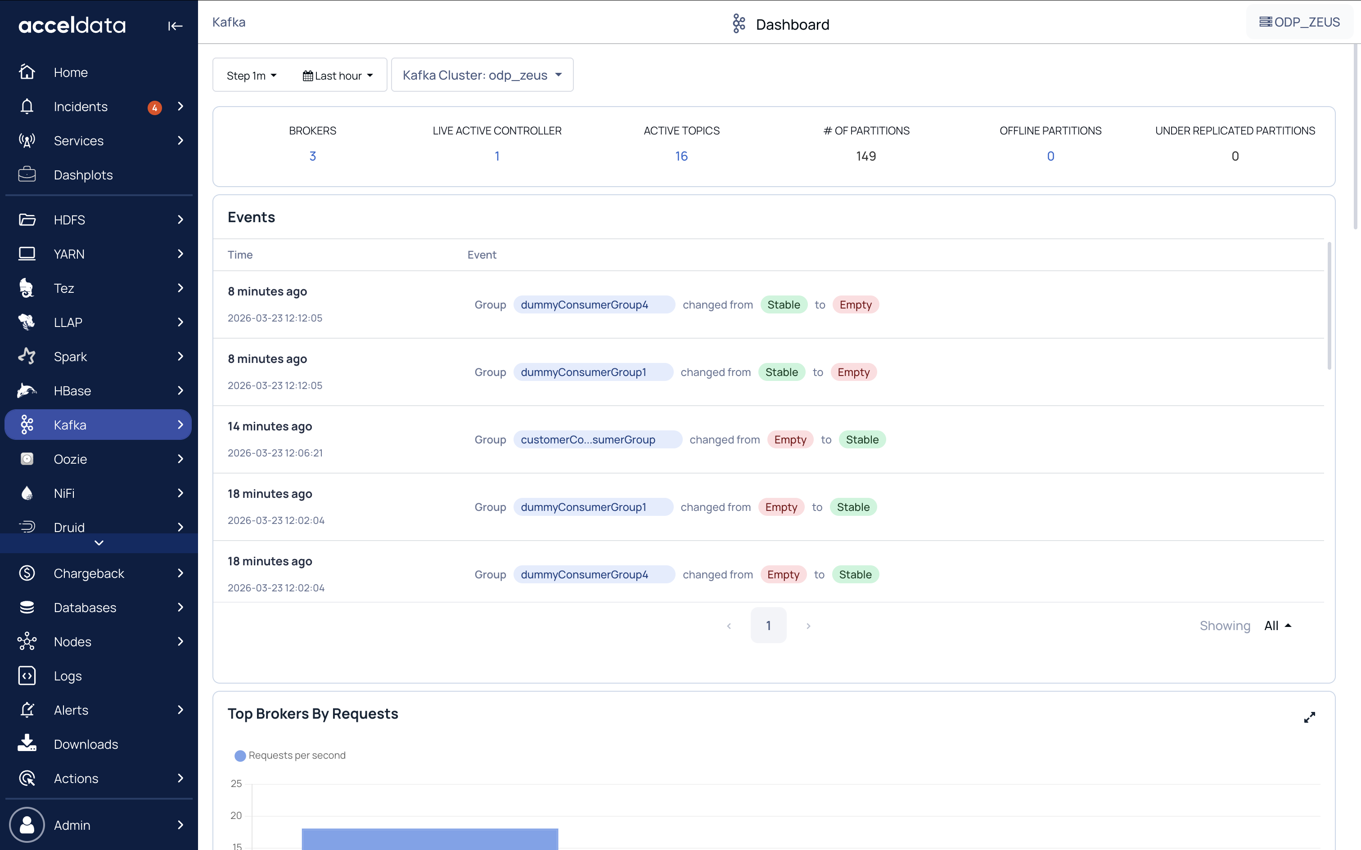Open the Home menu item
Viewport: 1361px width, 850px height.
pos(71,72)
